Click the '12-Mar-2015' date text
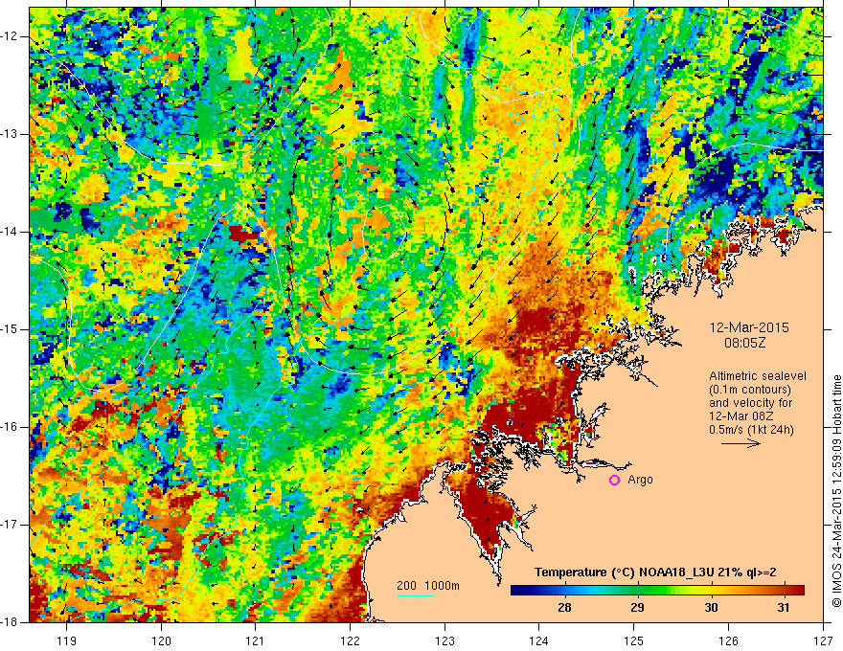The height and width of the screenshot is (651, 843). [749, 327]
